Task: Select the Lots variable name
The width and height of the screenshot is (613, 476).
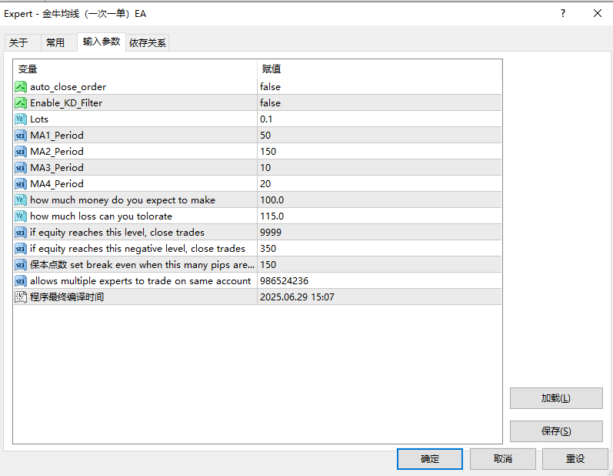Action: point(39,119)
